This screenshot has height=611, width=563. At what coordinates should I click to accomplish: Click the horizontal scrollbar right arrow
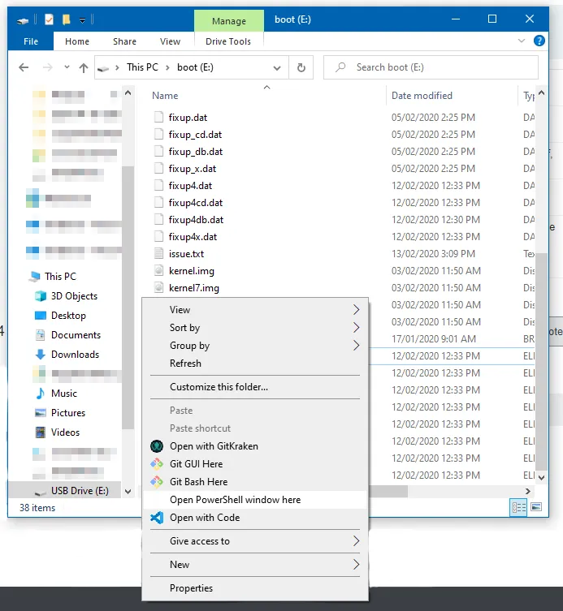coord(528,492)
